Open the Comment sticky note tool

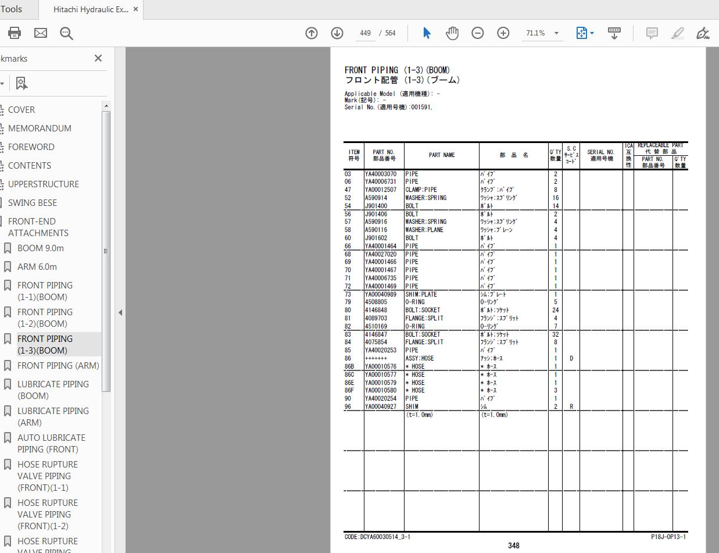point(652,33)
